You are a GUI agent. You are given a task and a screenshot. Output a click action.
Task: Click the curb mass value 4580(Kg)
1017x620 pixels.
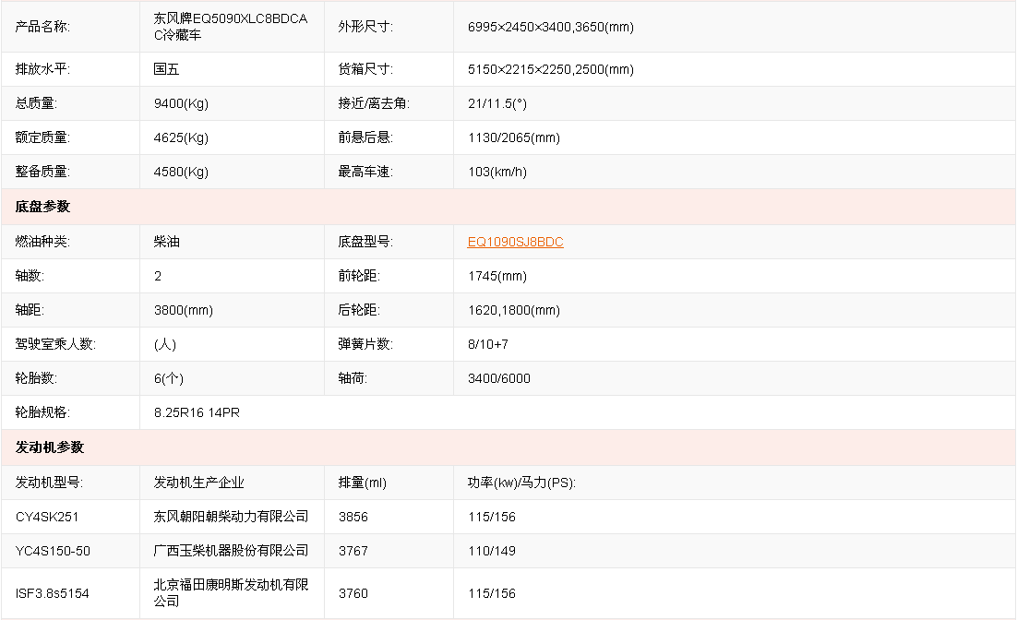181,172
